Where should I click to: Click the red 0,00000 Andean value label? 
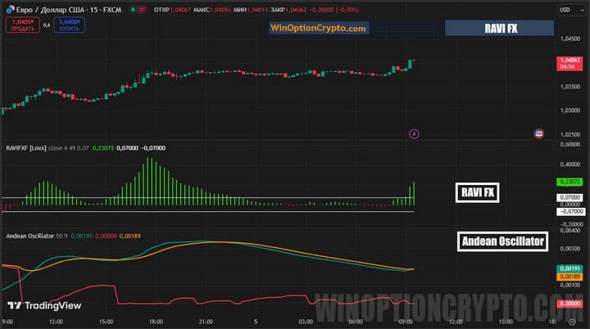(568, 303)
